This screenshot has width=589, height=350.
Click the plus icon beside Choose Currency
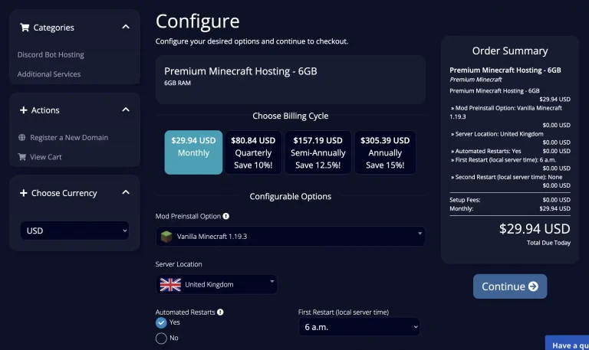tap(23, 193)
